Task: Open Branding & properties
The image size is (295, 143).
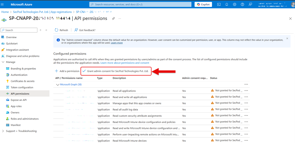Action: tap(23, 69)
